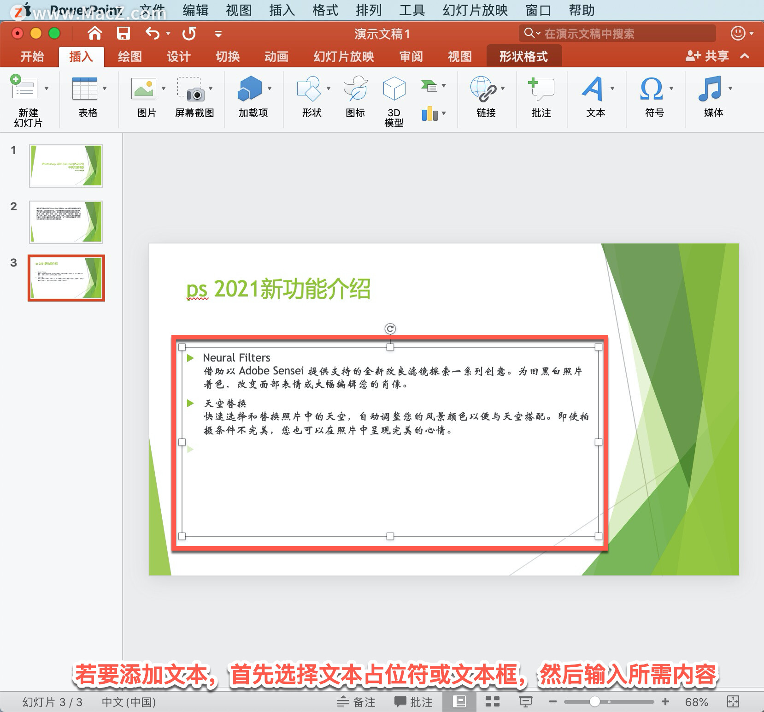This screenshot has height=712, width=764.
Task: Select slide 2 thumbnail
Action: click(66, 222)
